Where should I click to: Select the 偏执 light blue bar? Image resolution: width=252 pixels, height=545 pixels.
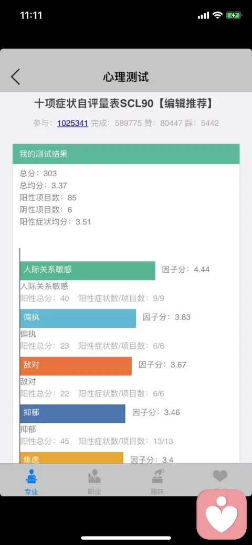click(78, 318)
